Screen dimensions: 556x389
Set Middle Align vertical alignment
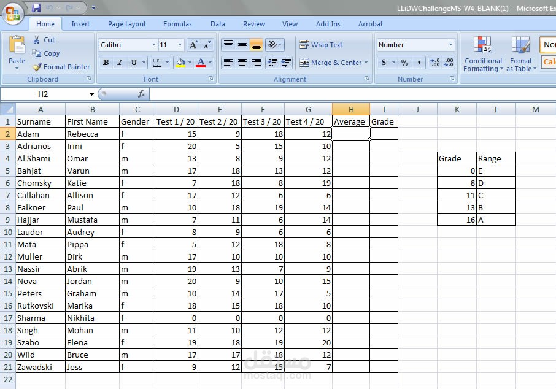(242, 45)
